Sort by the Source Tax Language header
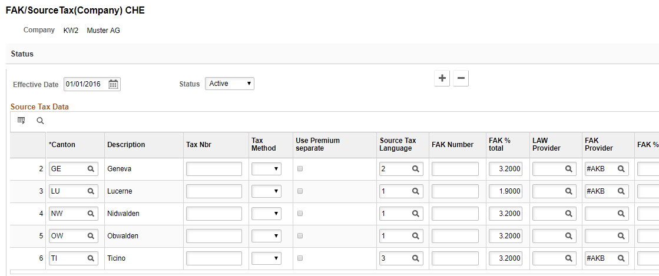The height and width of the screenshot is (276, 659). (x=398, y=145)
